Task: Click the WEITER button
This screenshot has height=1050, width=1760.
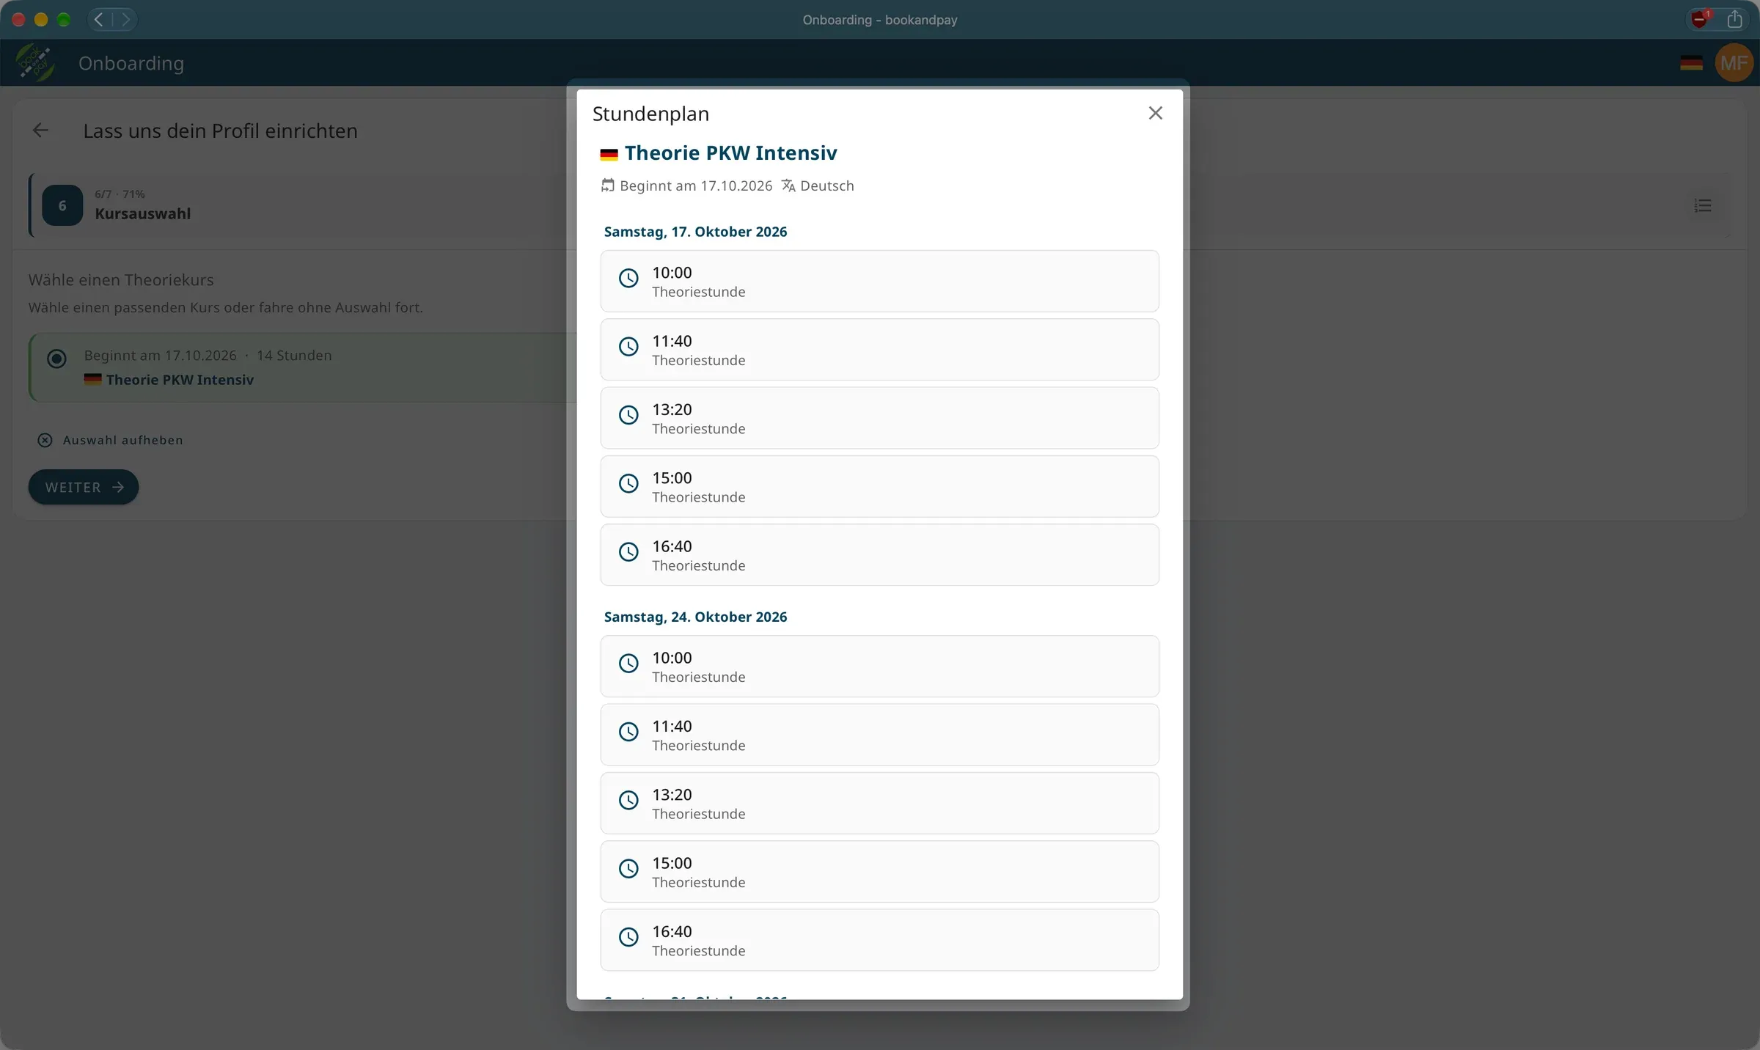Action: tap(84, 487)
